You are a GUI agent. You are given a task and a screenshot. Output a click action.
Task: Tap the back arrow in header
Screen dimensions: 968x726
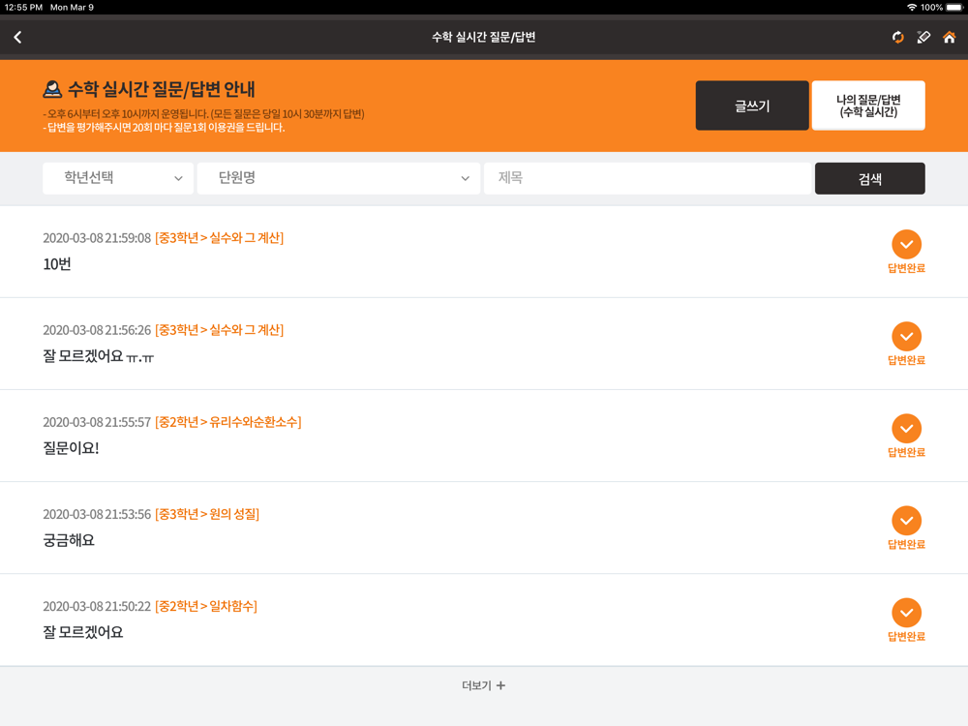(17, 37)
